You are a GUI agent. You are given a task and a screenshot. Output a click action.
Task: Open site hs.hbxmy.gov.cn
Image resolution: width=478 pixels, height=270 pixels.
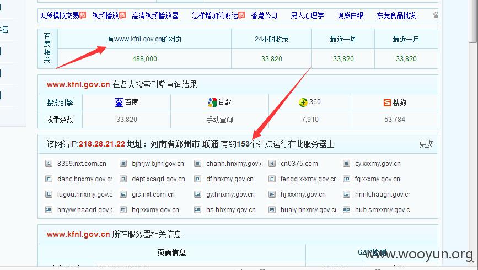point(231,210)
